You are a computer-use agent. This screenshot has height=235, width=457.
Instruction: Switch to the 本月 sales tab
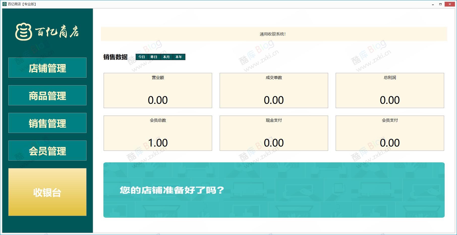pyautogui.click(x=166, y=57)
